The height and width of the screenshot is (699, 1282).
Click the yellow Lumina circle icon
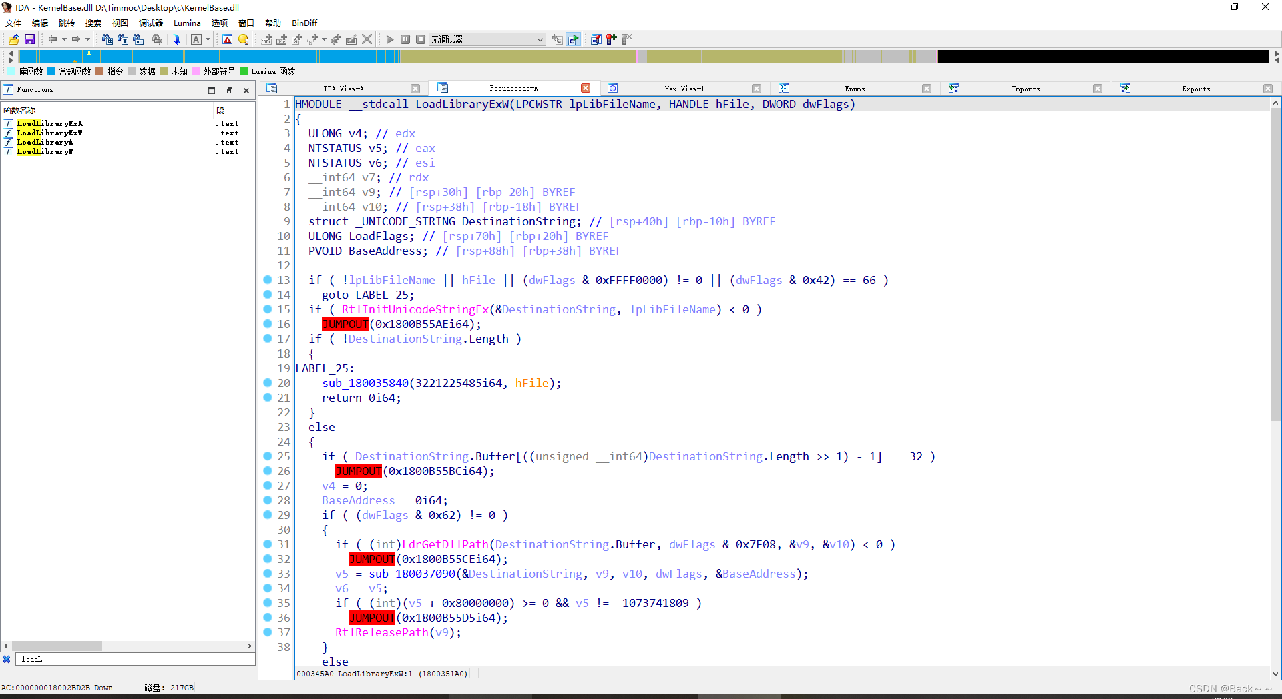click(x=244, y=39)
